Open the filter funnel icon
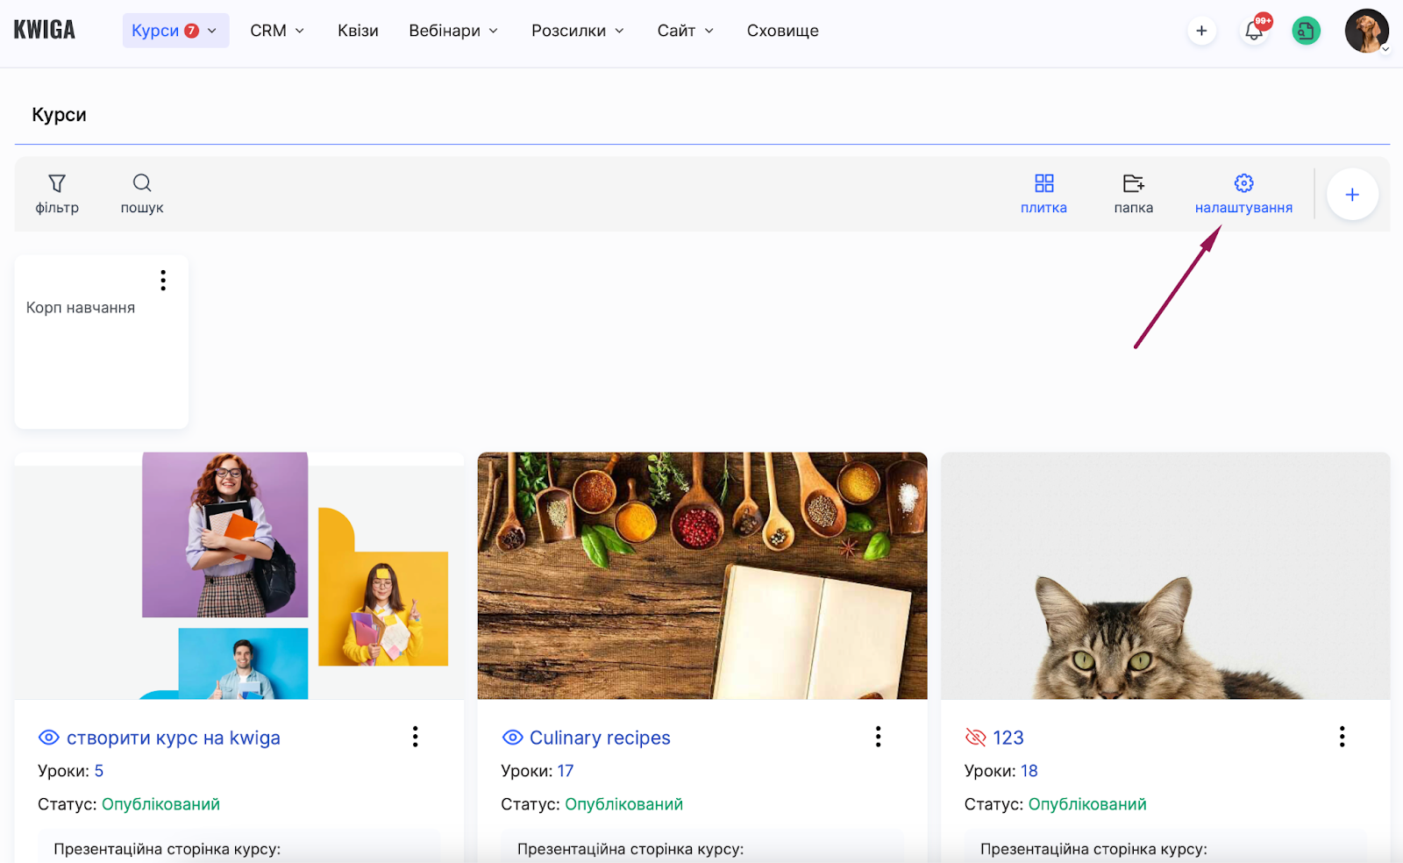Image resolution: width=1403 pixels, height=863 pixels. (57, 183)
